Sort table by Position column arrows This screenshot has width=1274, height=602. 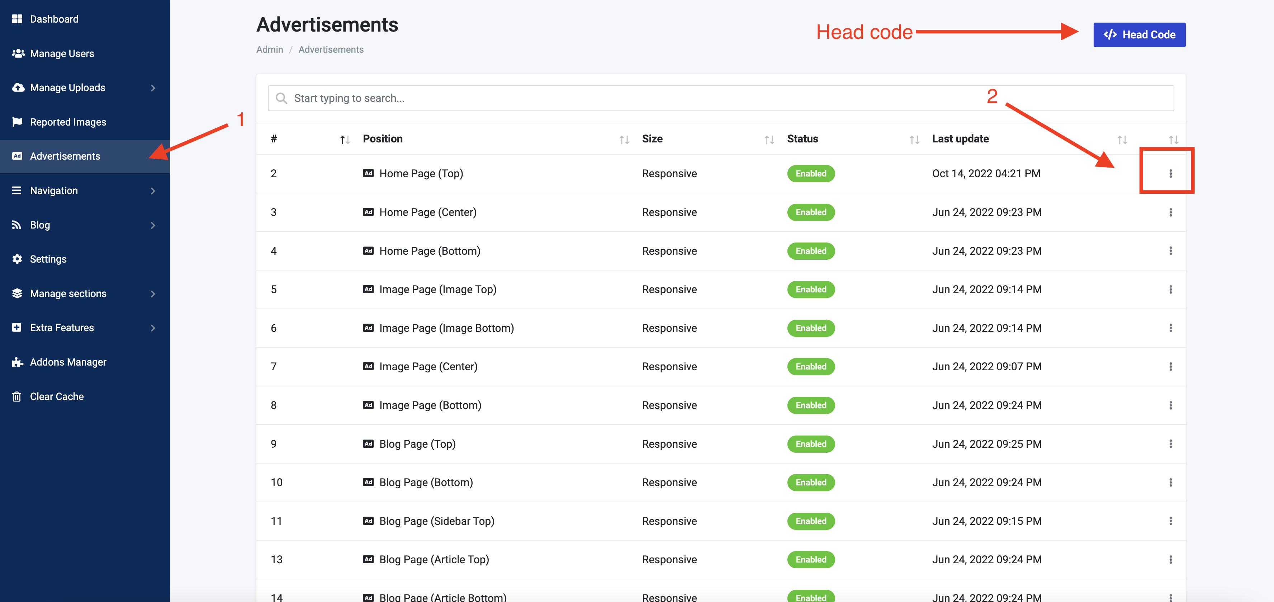point(624,140)
